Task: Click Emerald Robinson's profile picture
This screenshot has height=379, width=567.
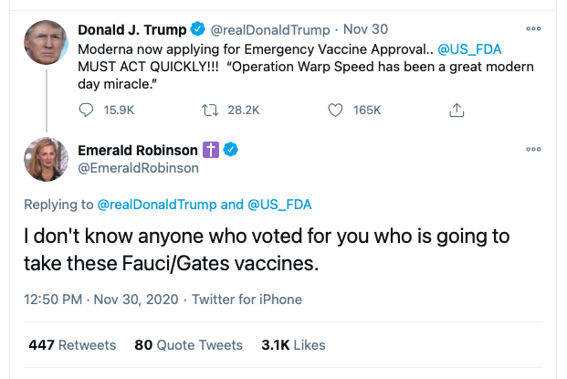Action: [45, 161]
